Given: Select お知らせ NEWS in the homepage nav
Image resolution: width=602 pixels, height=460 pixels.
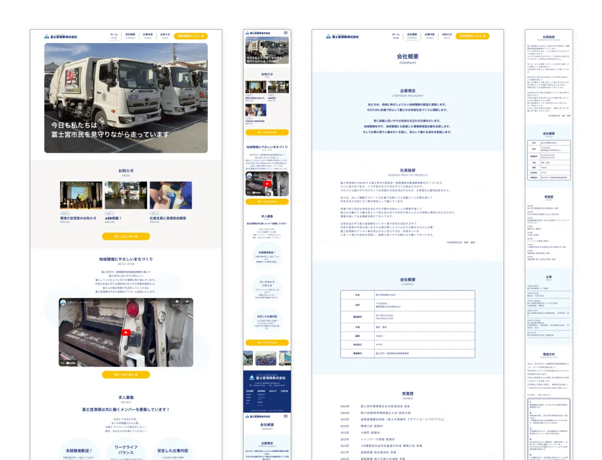Looking at the screenshot, I should 165,36.
